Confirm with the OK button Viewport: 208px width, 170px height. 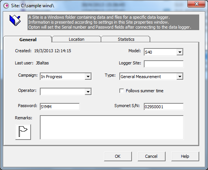(x=118, y=156)
